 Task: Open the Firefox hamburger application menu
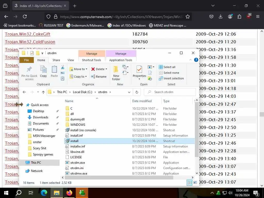point(258,16)
